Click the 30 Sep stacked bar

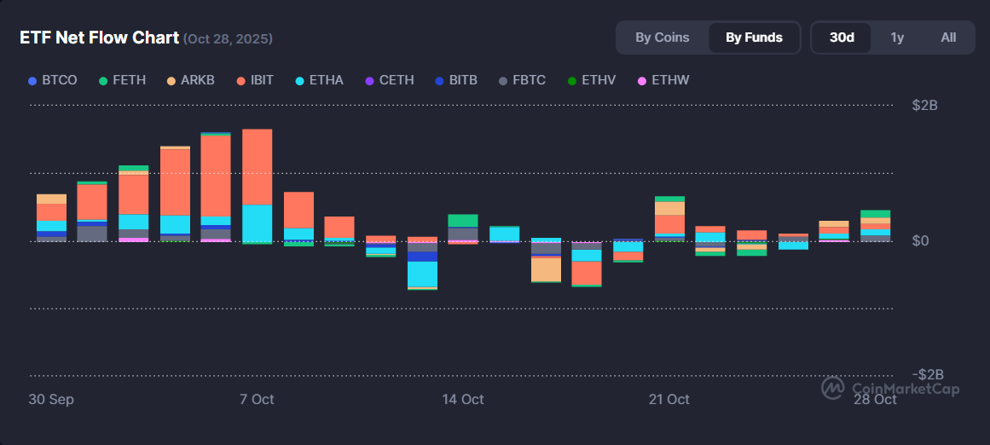pyautogui.click(x=51, y=217)
